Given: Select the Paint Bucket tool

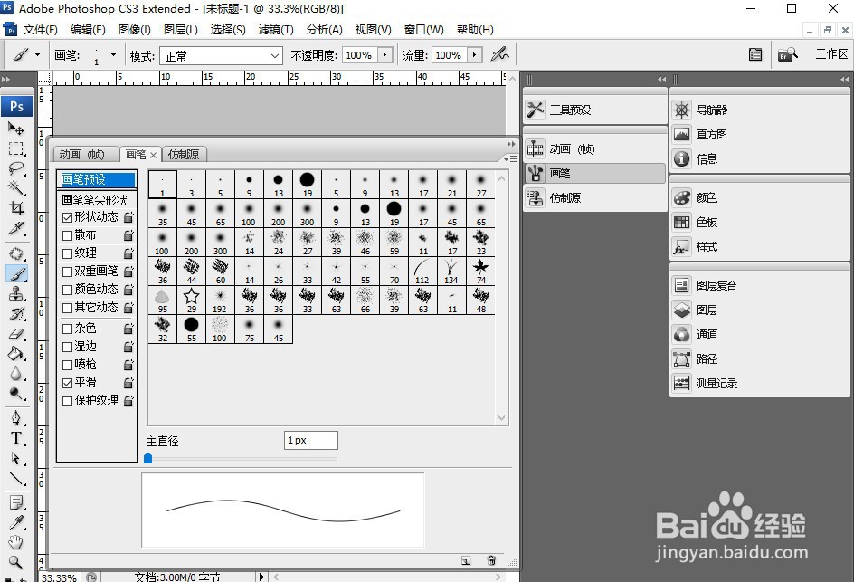Looking at the screenshot, I should coord(15,353).
